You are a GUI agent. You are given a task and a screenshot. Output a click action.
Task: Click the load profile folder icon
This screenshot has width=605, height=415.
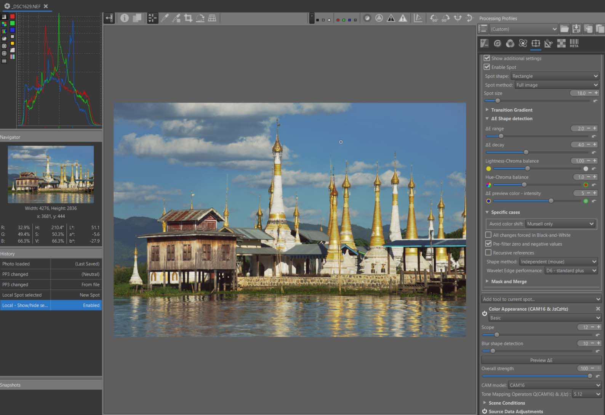565,29
